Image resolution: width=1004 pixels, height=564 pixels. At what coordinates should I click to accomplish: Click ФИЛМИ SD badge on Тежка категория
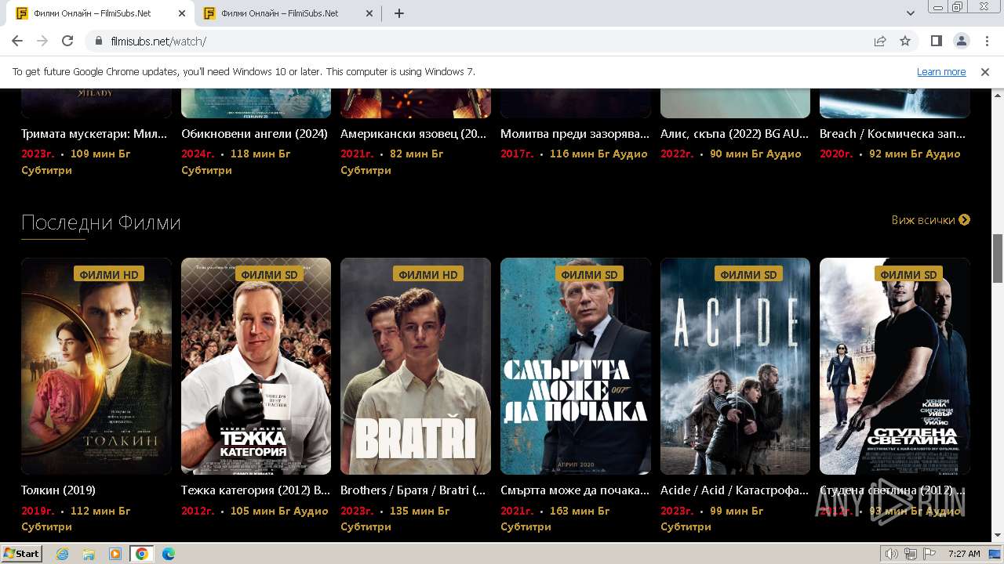(269, 274)
